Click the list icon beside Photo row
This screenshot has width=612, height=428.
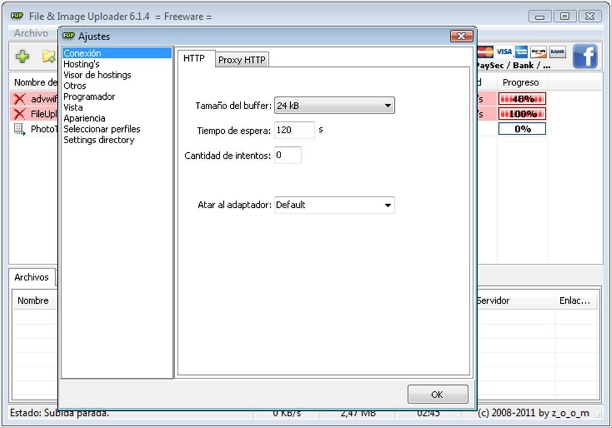click(20, 129)
